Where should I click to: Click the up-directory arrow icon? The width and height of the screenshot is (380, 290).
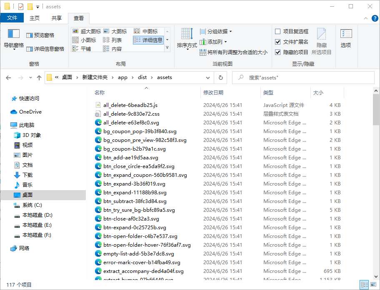(x=39, y=78)
